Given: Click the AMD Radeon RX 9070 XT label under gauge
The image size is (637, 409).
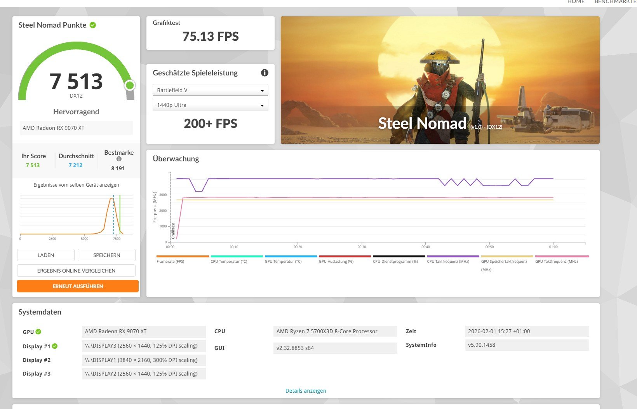Looking at the screenshot, I should [x=76, y=128].
